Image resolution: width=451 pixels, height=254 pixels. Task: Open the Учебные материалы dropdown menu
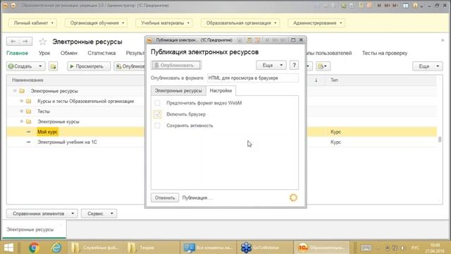[164, 23]
